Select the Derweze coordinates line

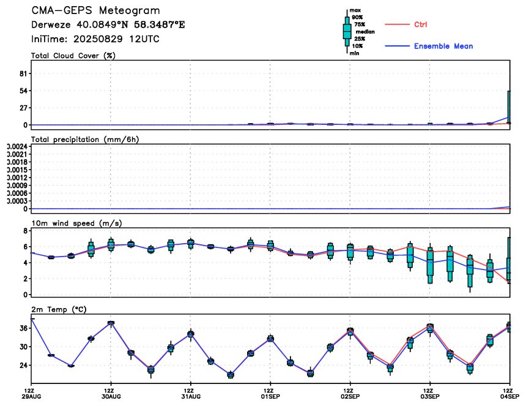click(x=108, y=25)
